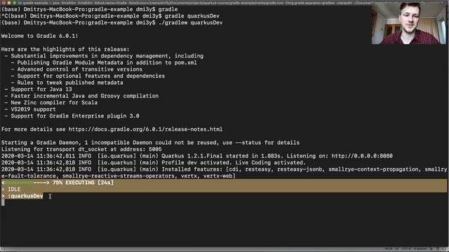Click 'VS2019 support' line
Image resolution: width=449 pixels, height=252 pixels.
(30, 109)
